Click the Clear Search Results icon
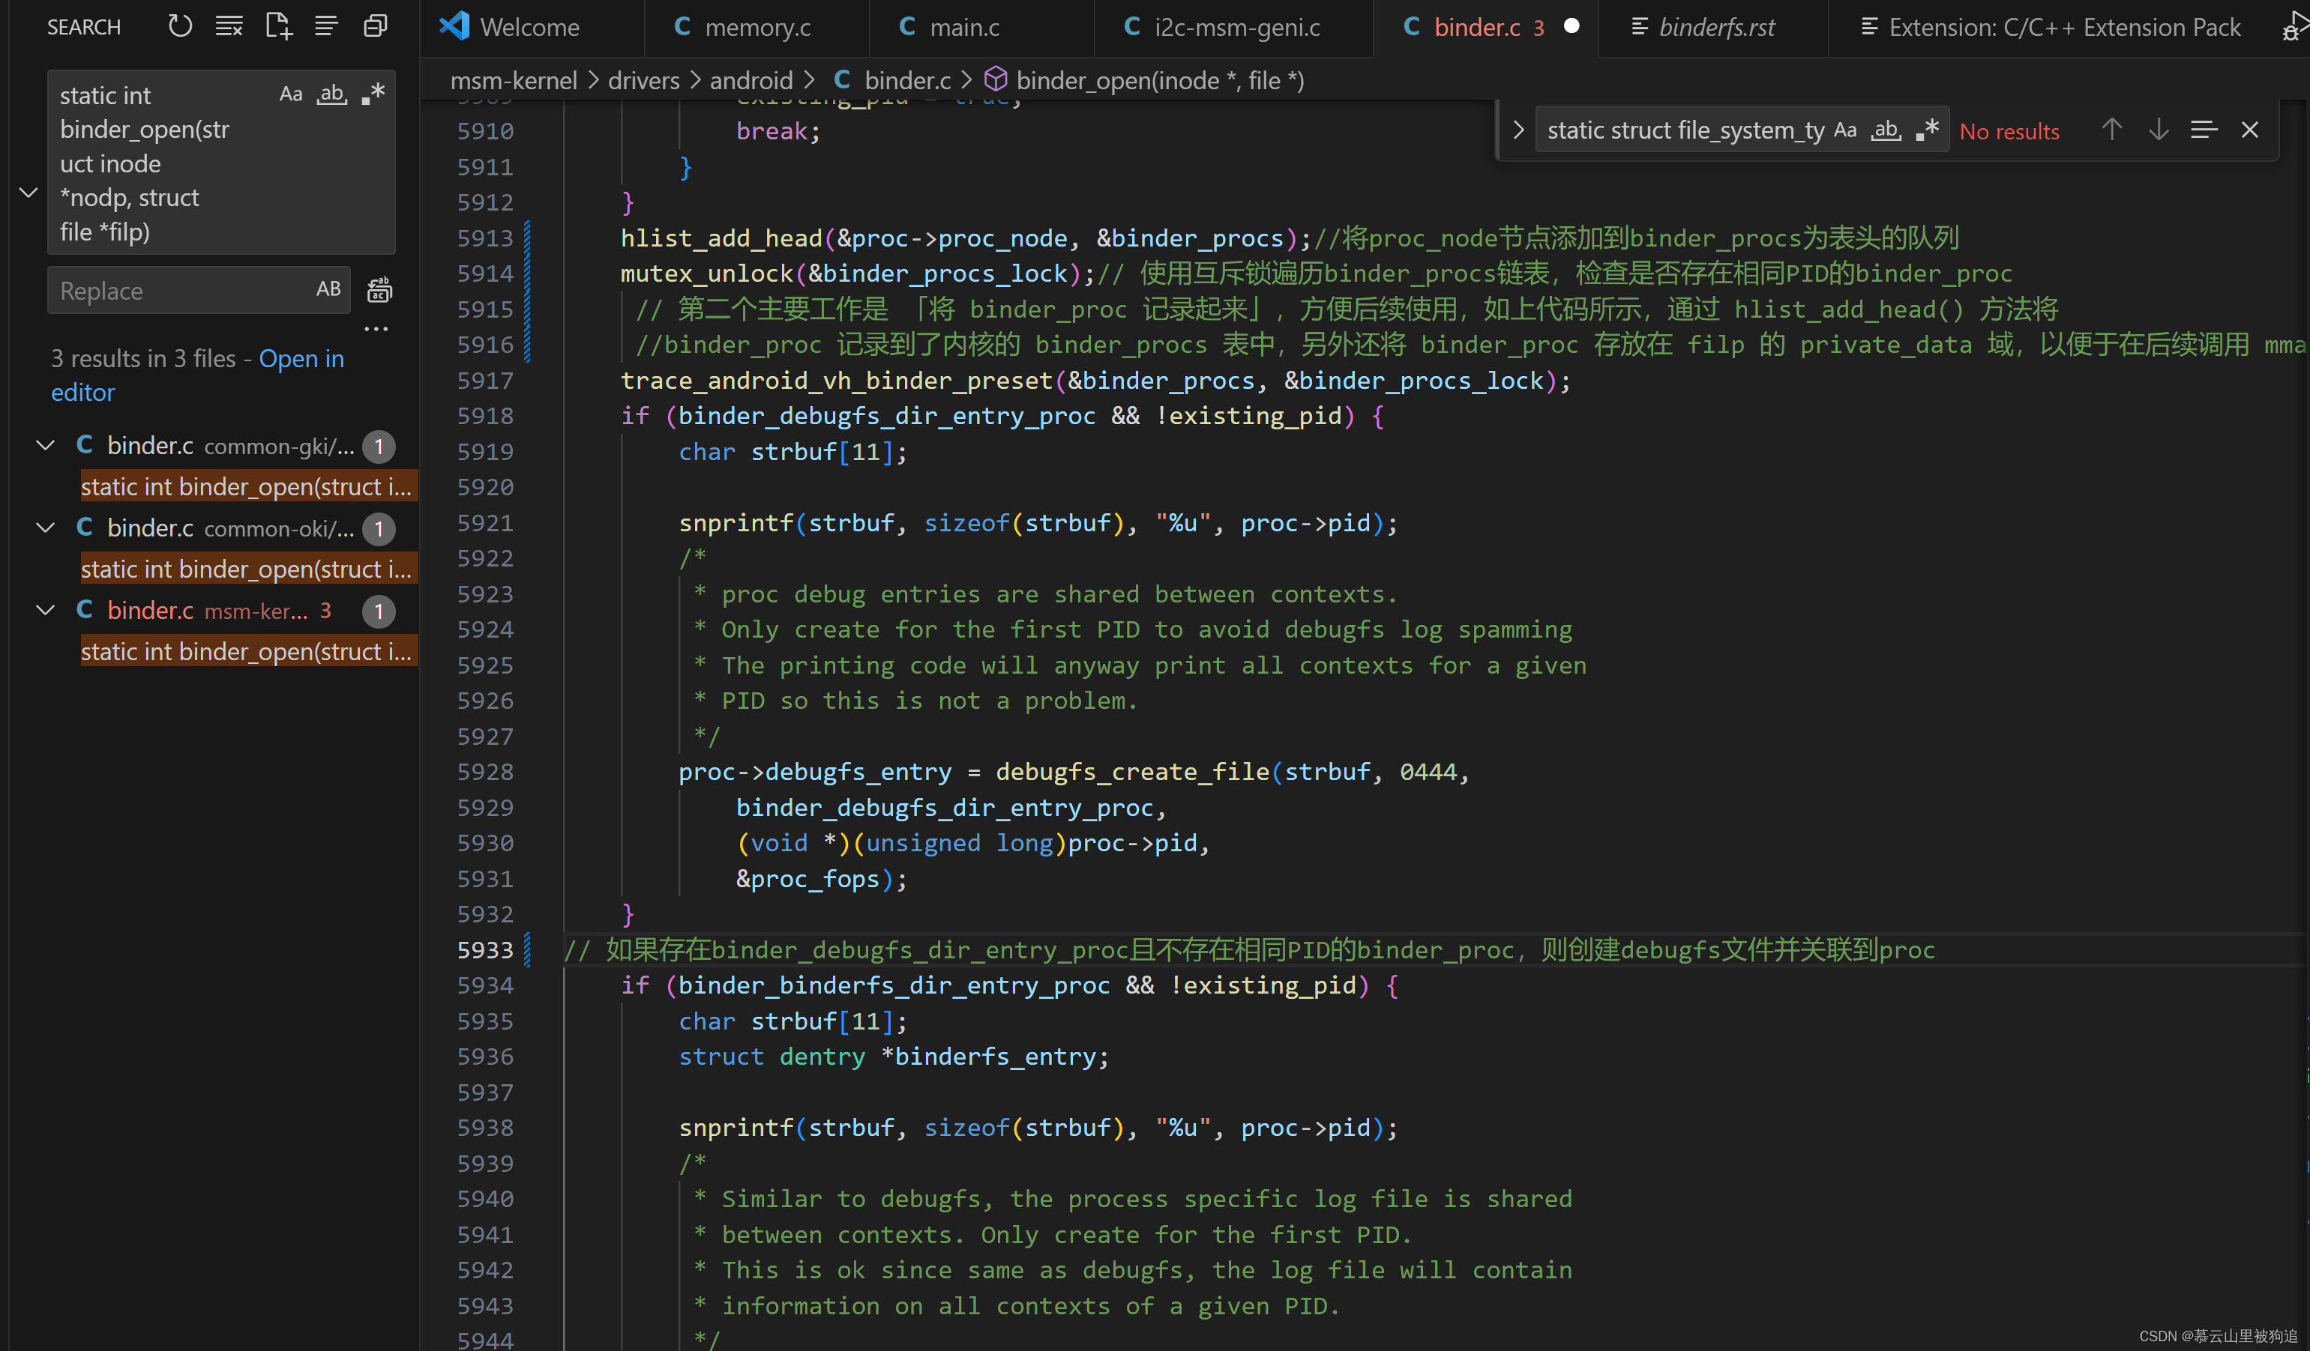The image size is (2310, 1351). [x=229, y=25]
